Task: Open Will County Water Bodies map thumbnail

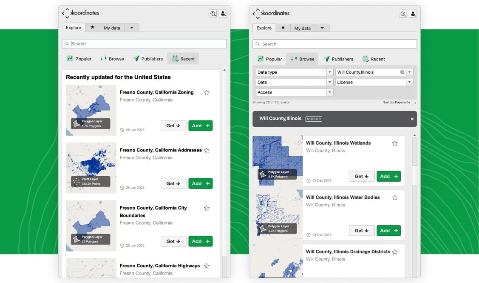Action: tap(278, 215)
